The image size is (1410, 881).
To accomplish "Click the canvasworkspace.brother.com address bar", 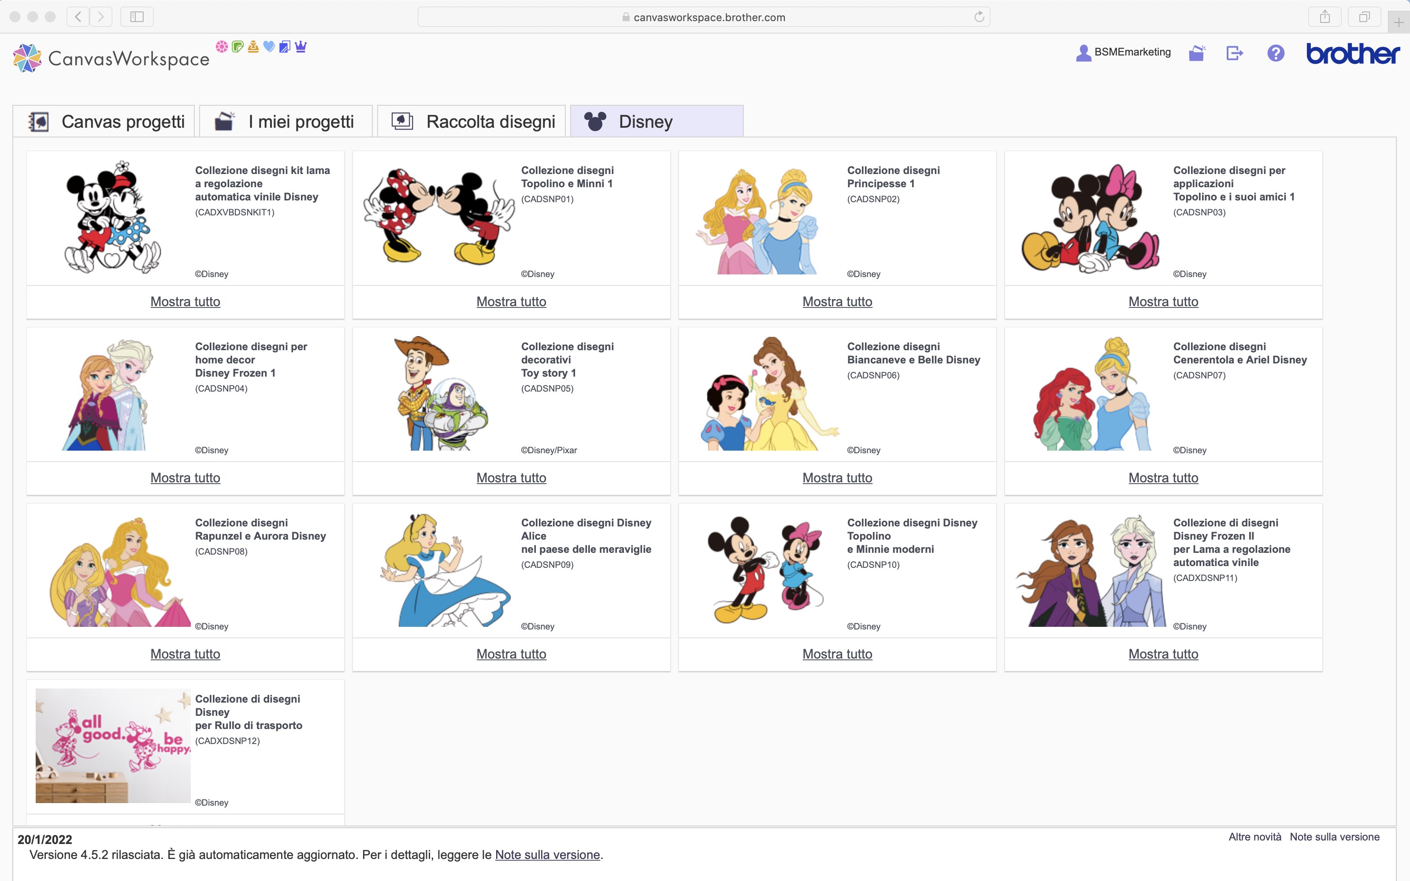I will coord(704,17).
